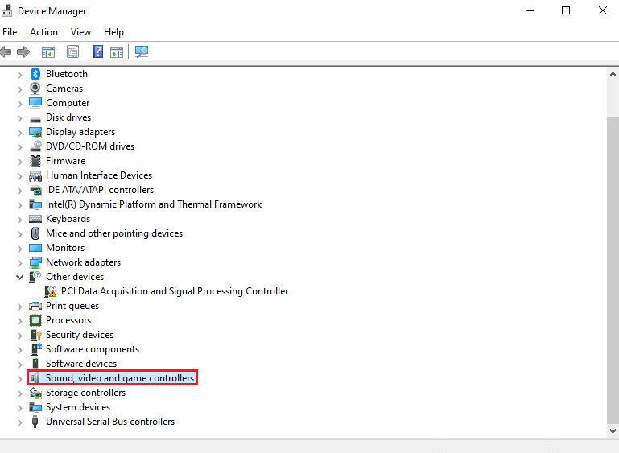Expand the Universal Serial Bus controllers node
Screen dimensions: 619x453
[x=19, y=422]
